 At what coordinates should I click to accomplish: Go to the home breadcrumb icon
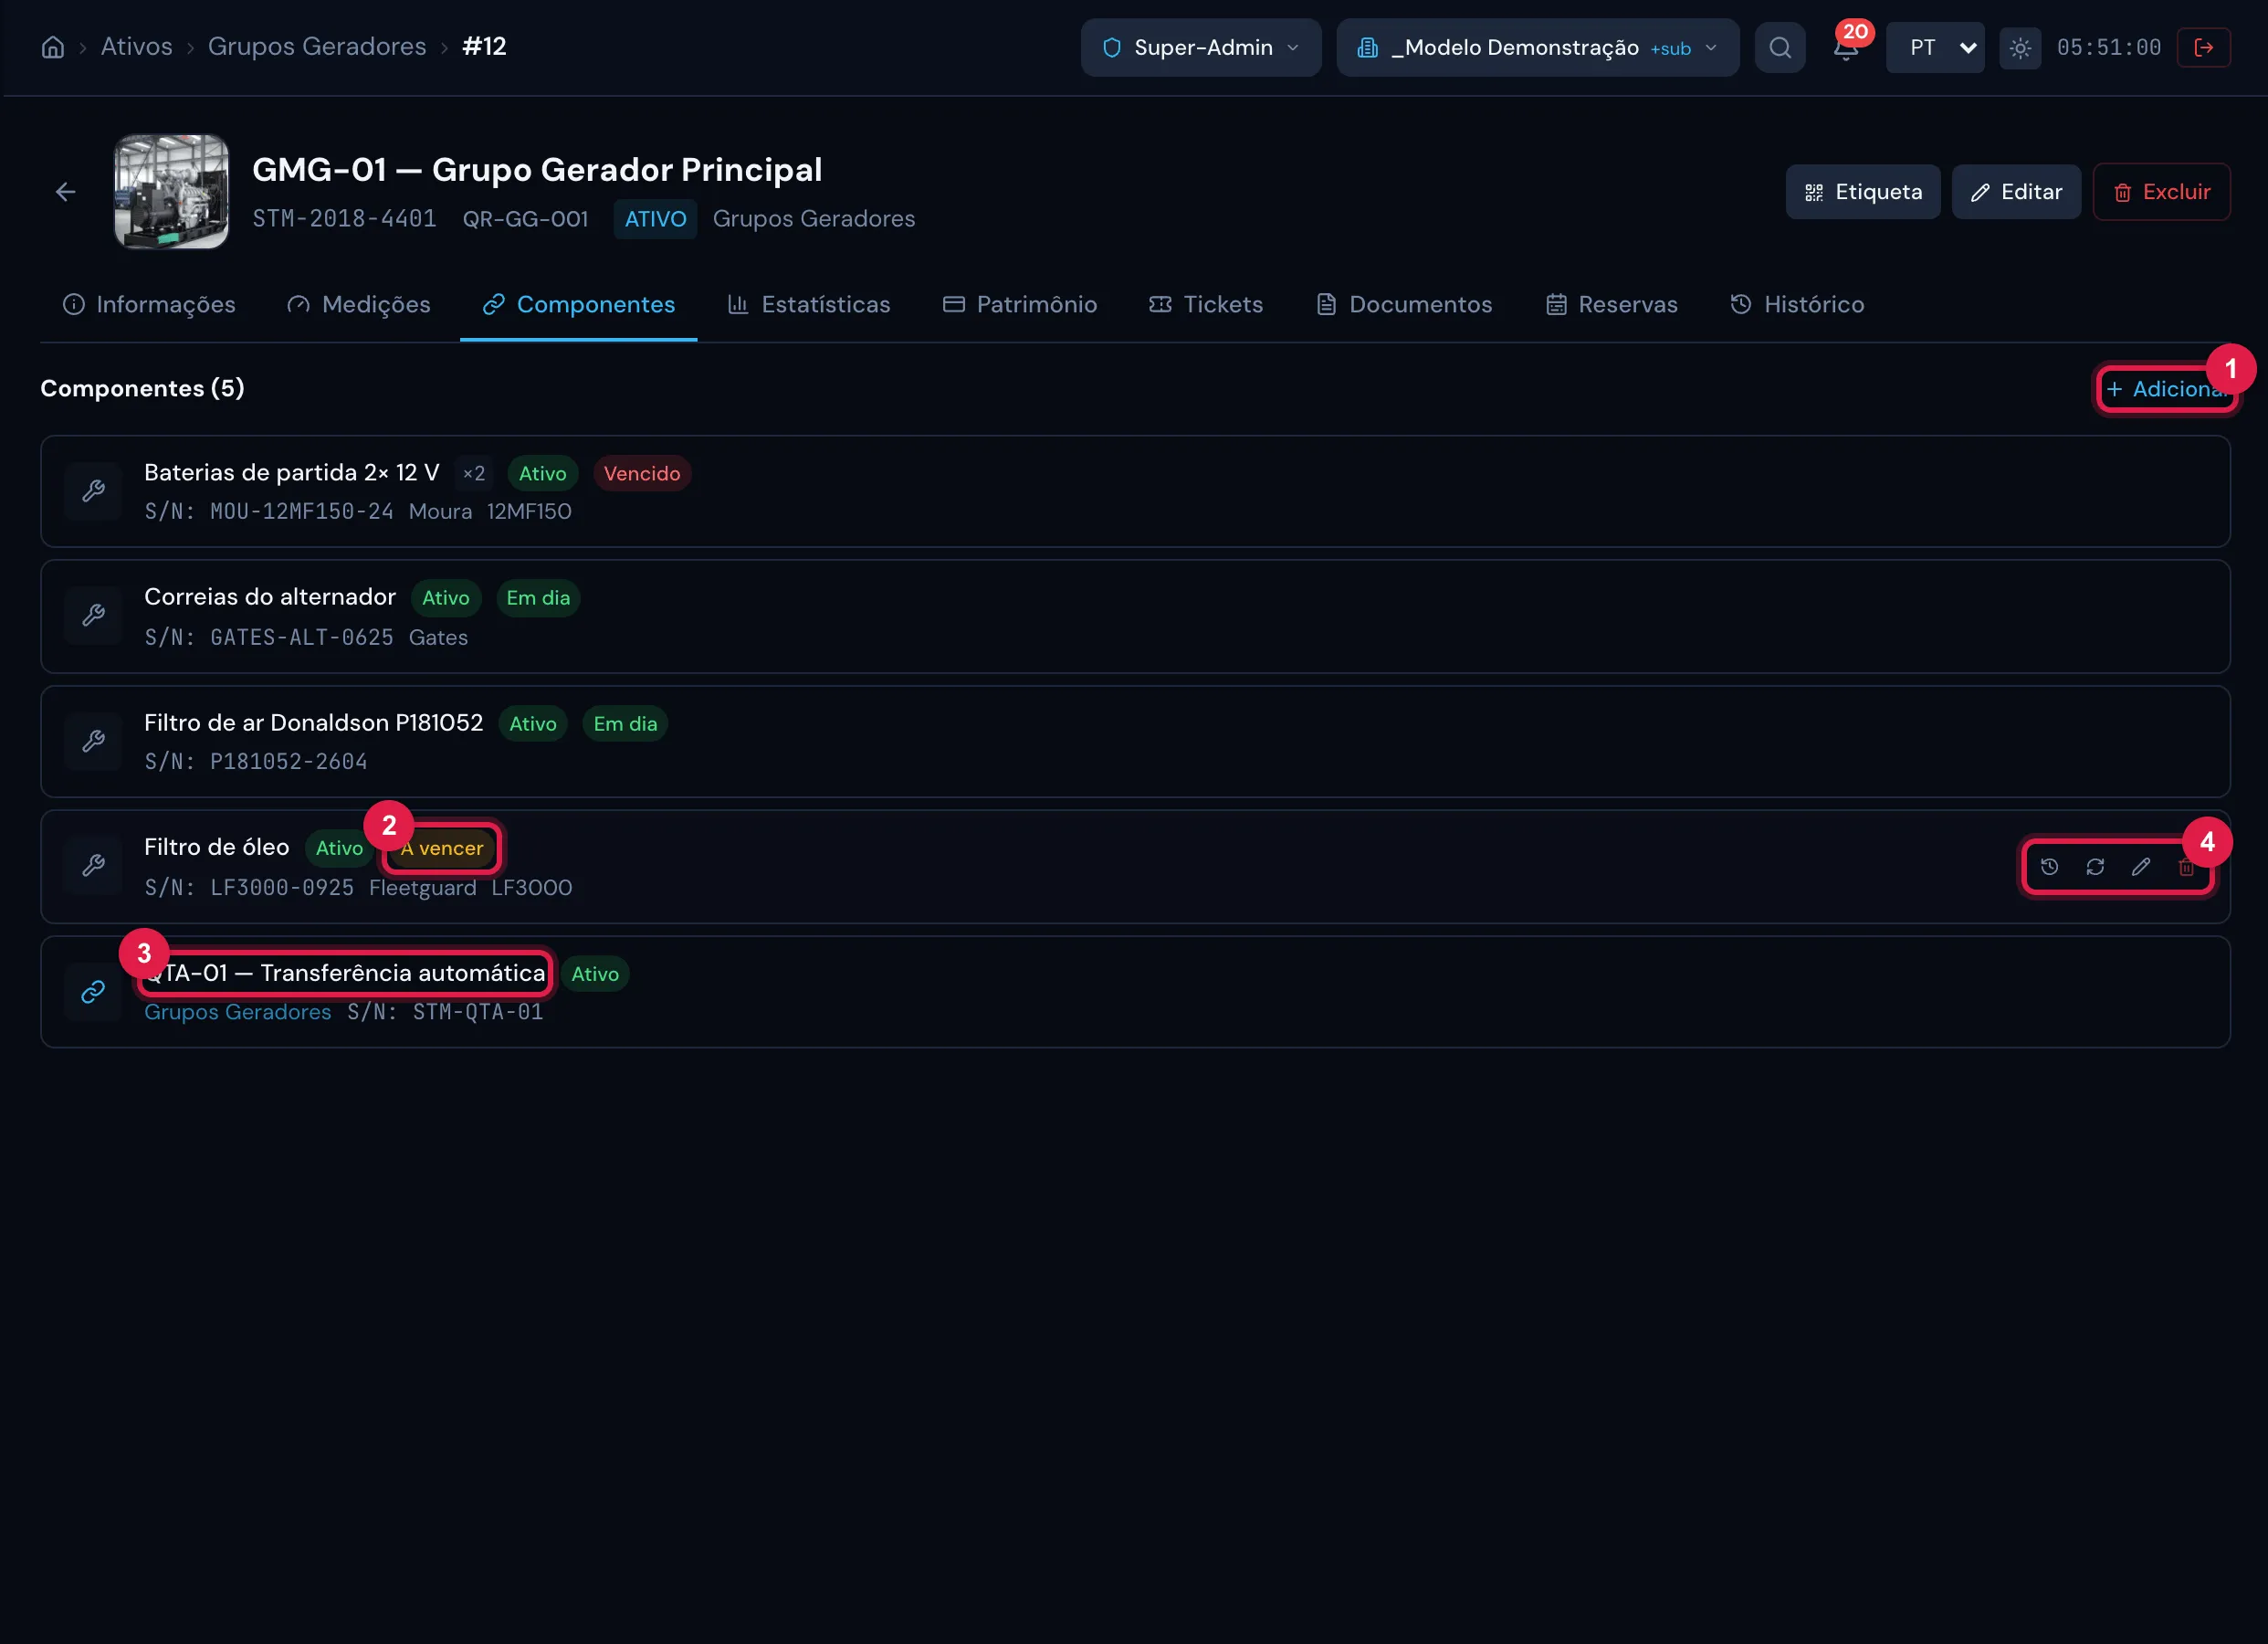click(x=53, y=47)
